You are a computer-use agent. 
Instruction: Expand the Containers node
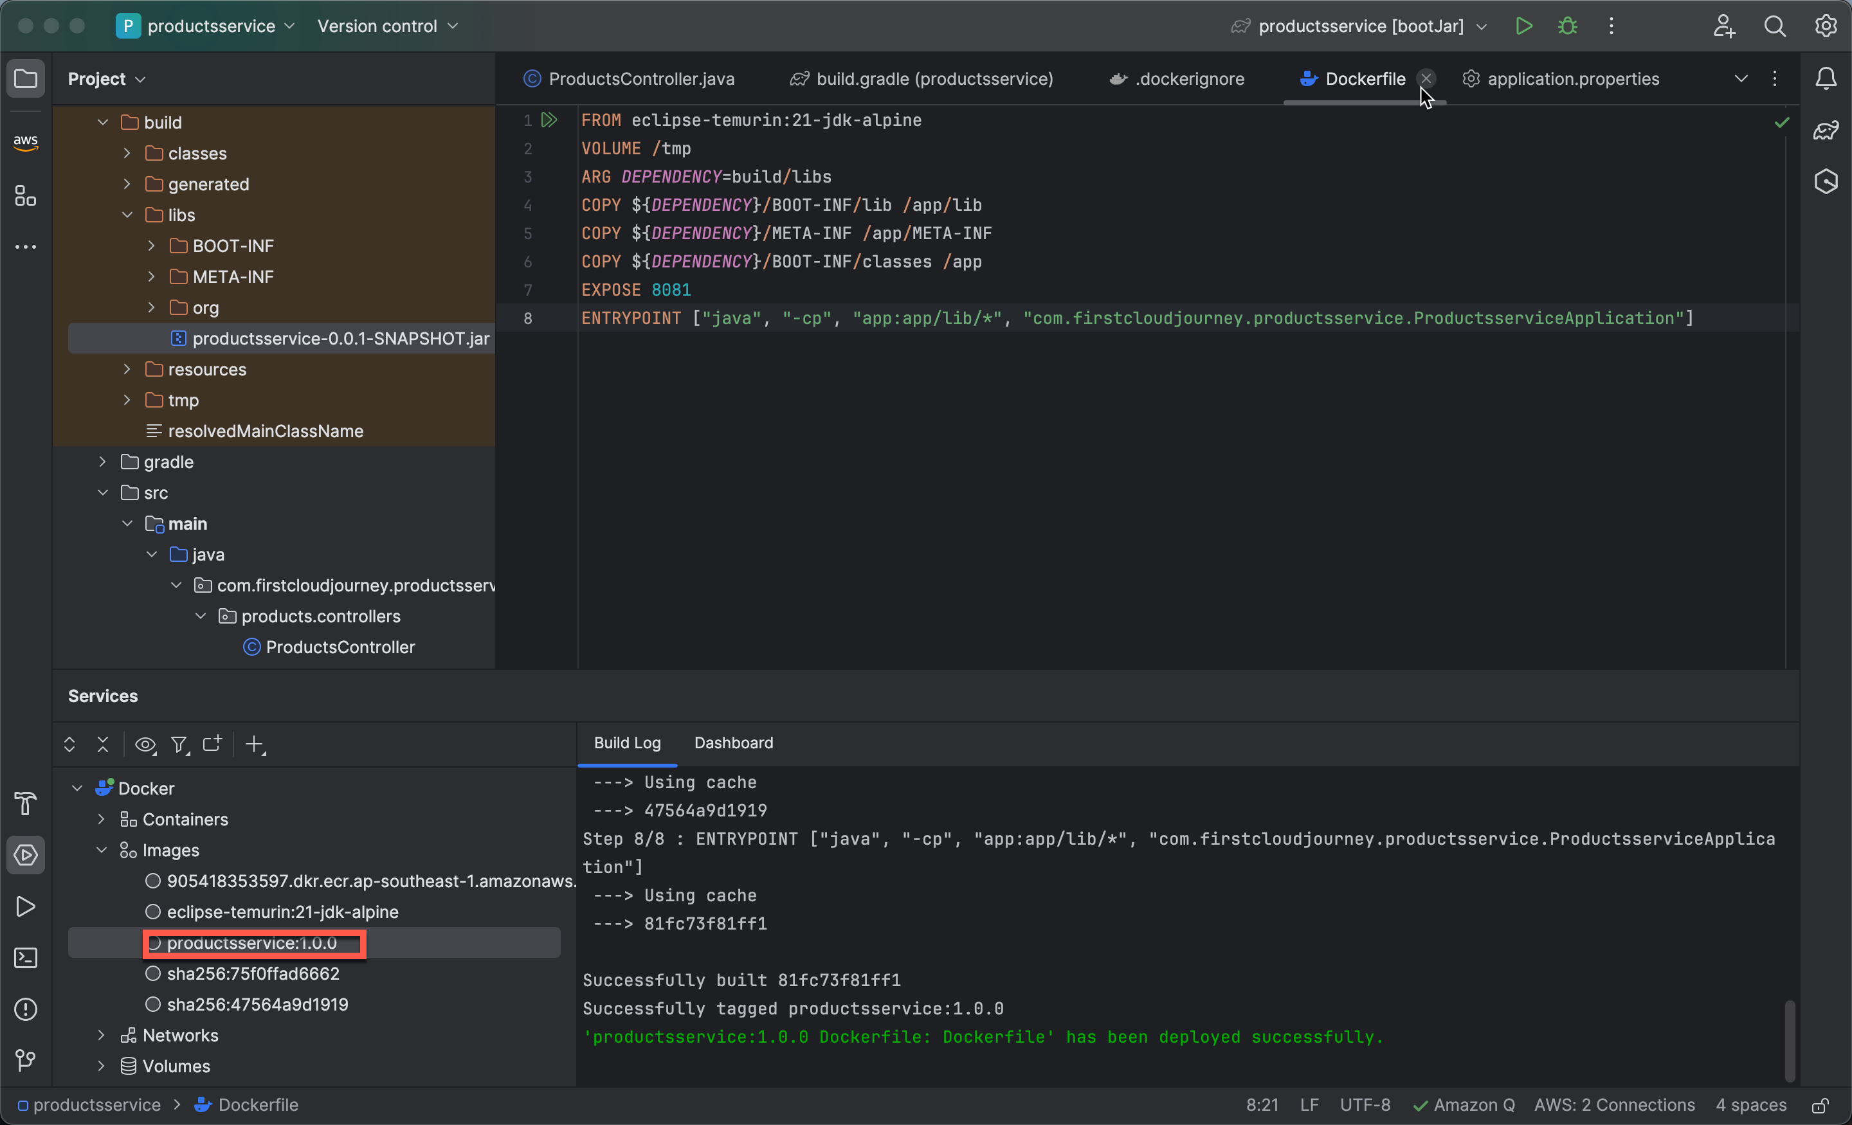pyautogui.click(x=102, y=818)
